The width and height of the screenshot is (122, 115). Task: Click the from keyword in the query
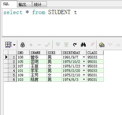point(39,12)
